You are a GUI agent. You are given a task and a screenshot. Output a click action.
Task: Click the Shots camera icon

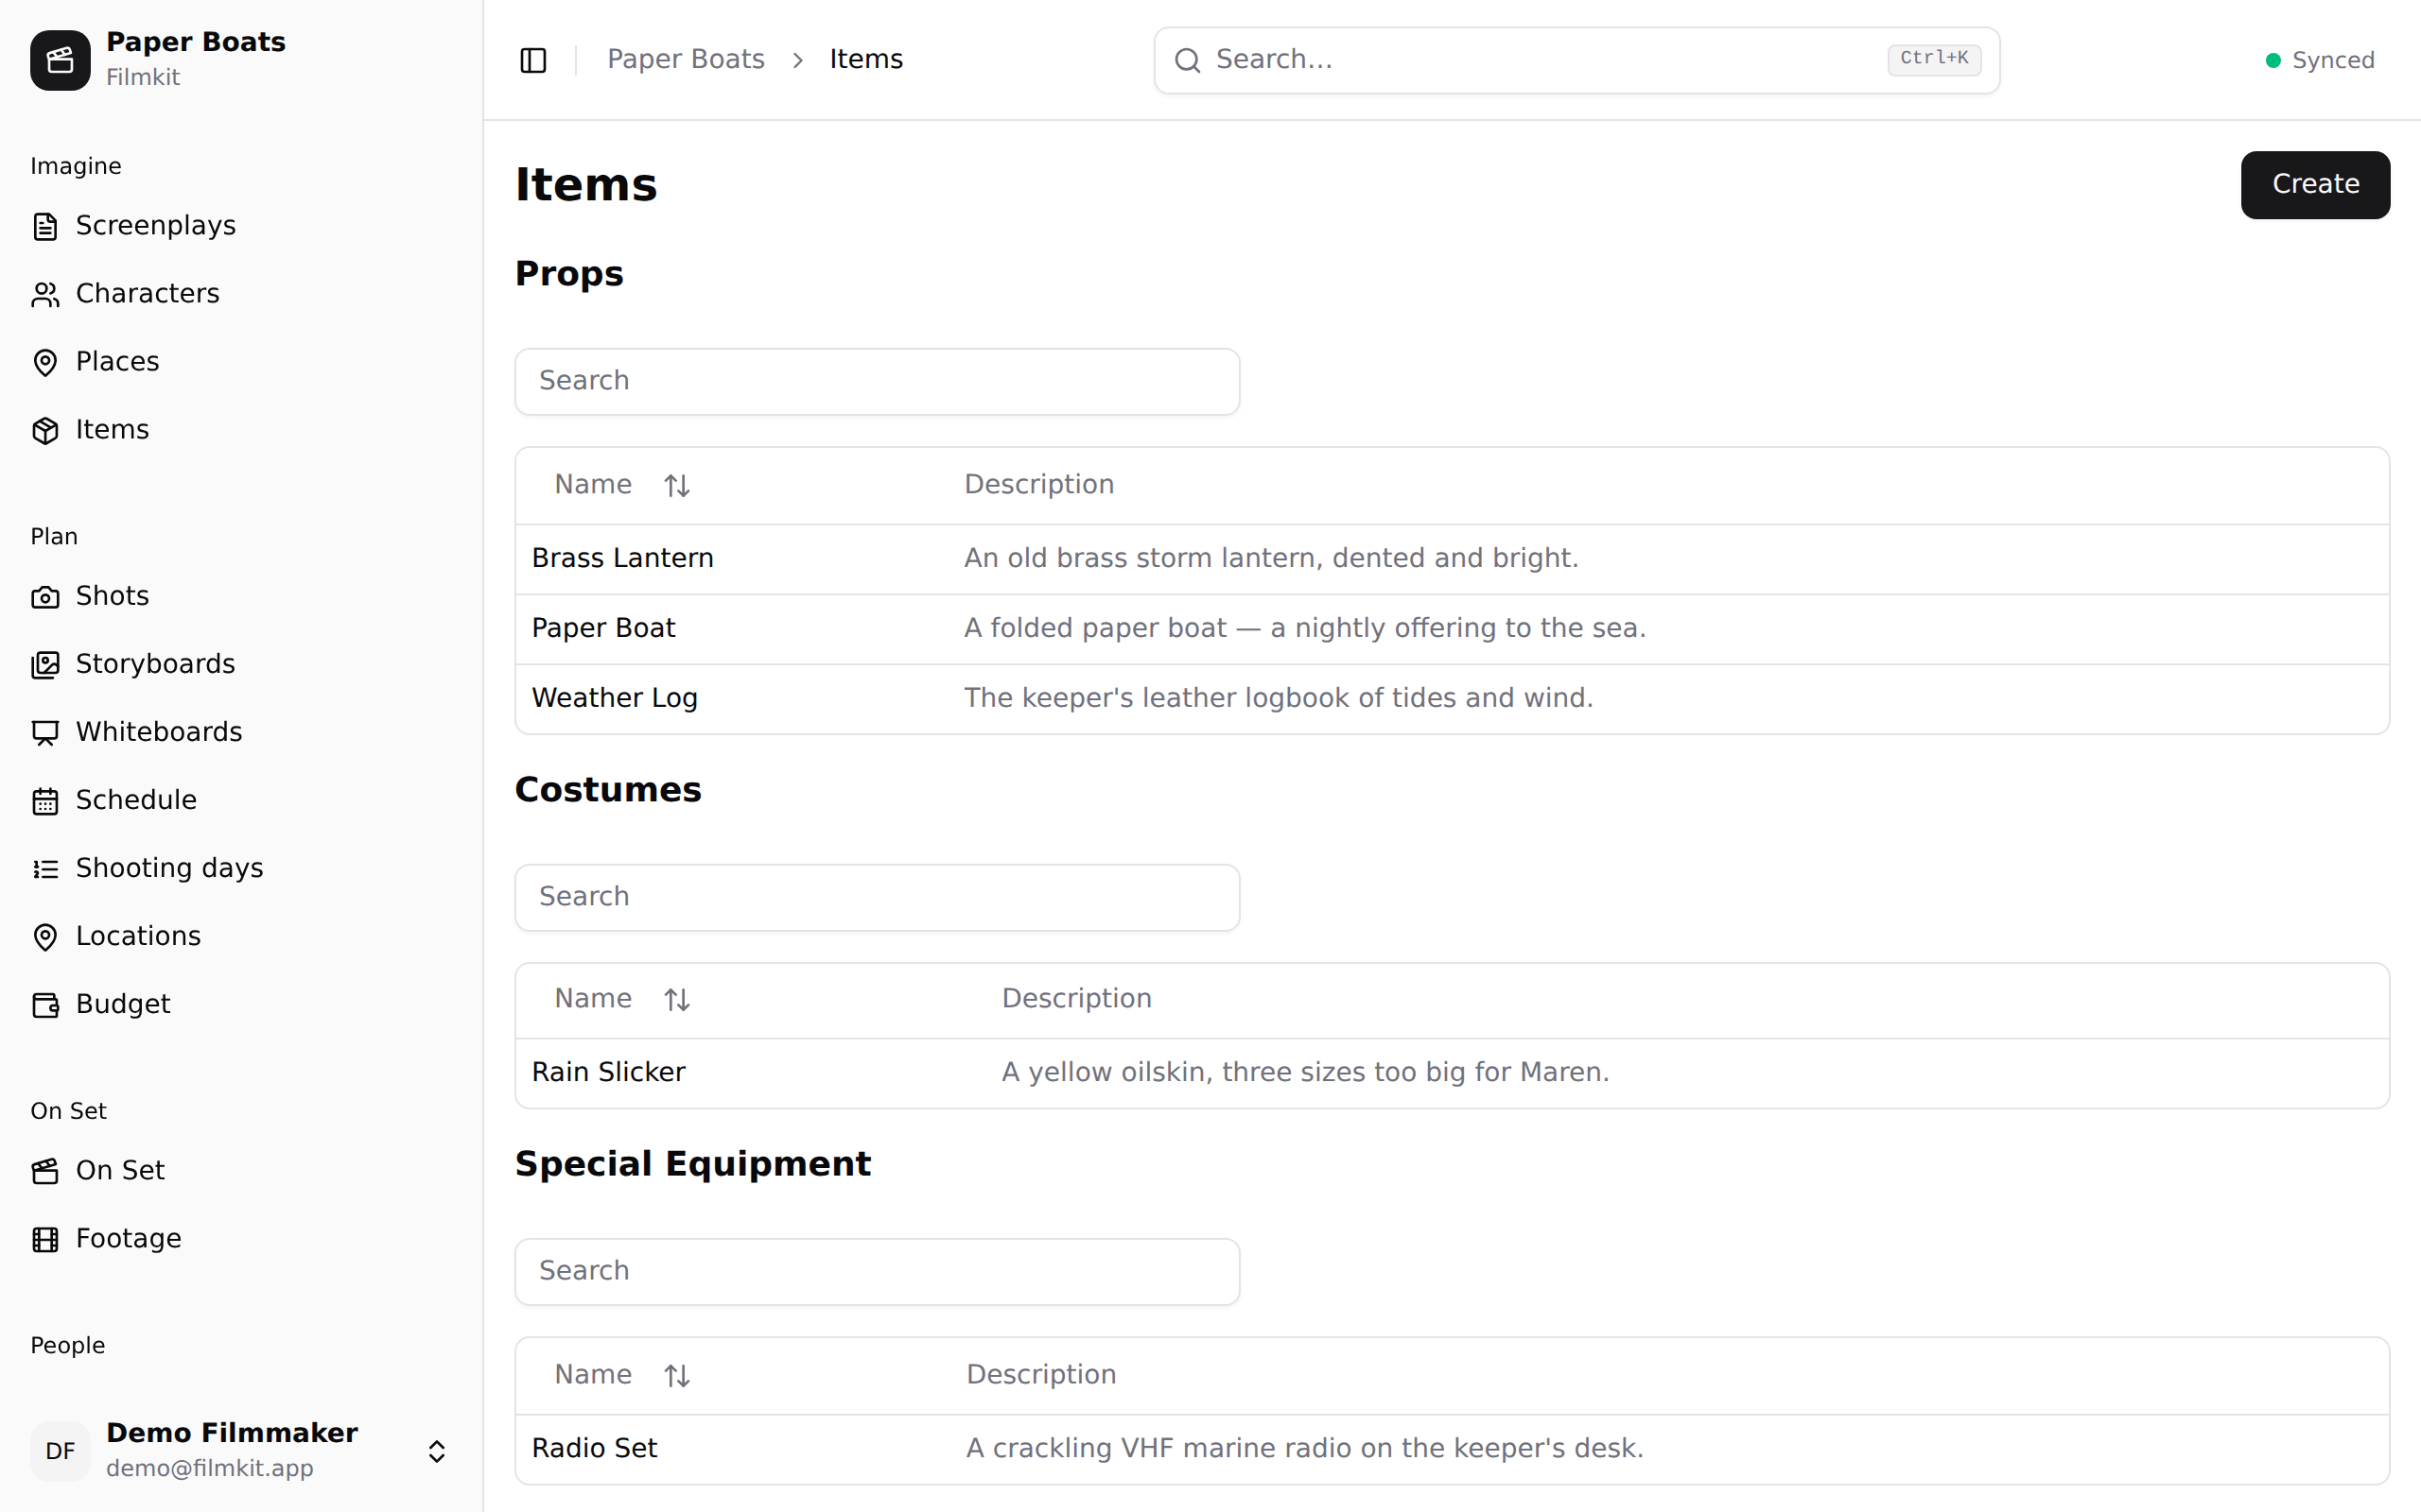click(x=45, y=597)
